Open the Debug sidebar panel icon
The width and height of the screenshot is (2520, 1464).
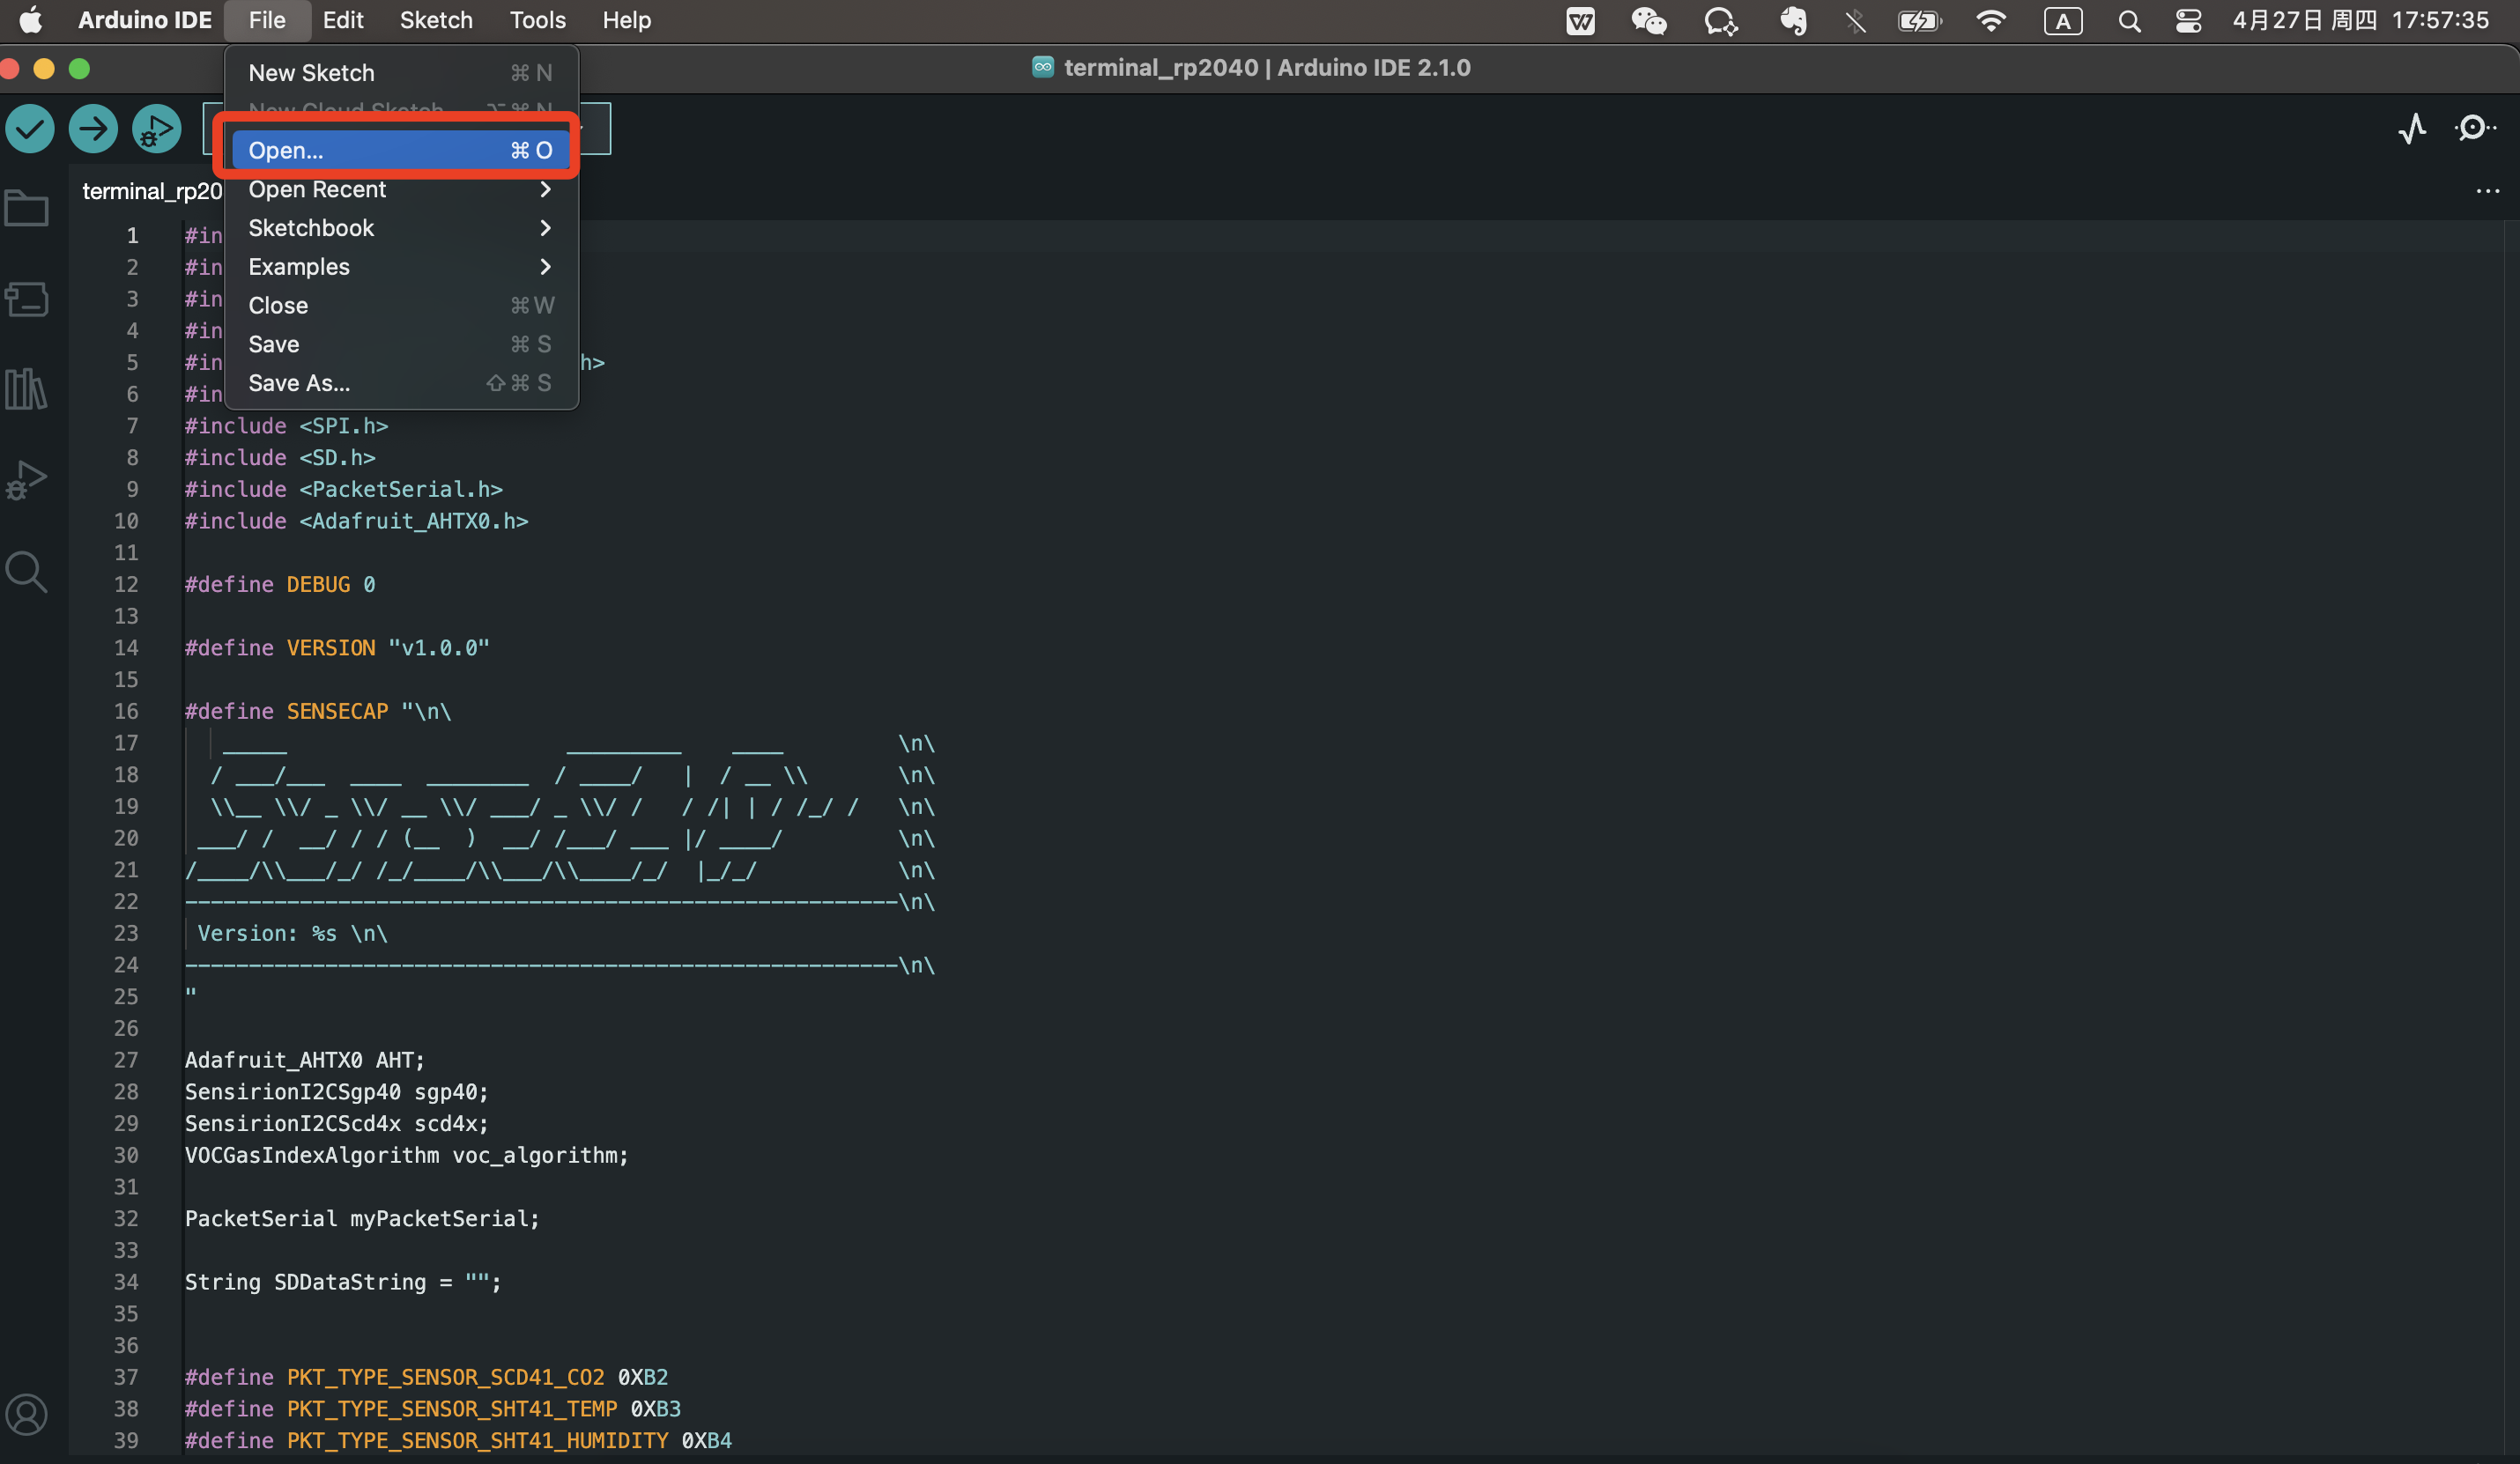tap(27, 480)
